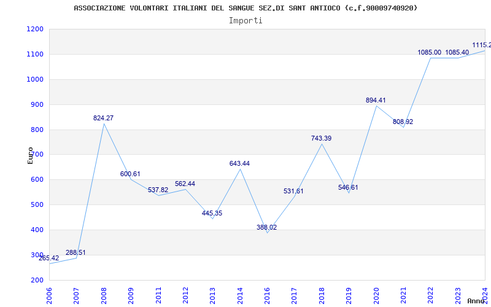Select the 546.61 data label
Viewport: 491px width, 307px height.
tap(349, 187)
